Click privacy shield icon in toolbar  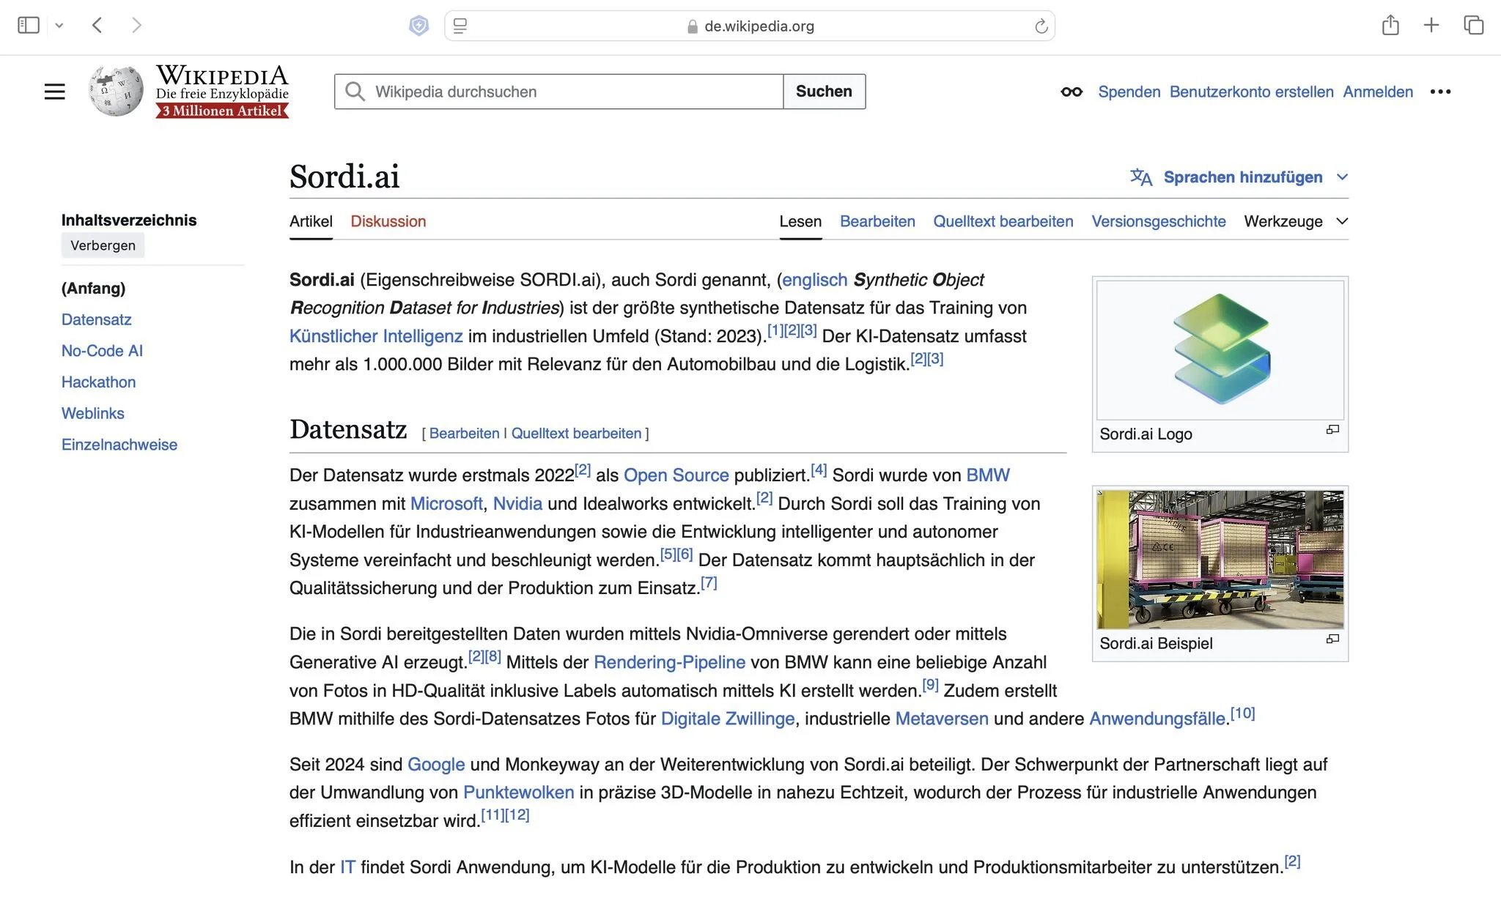coord(418,26)
